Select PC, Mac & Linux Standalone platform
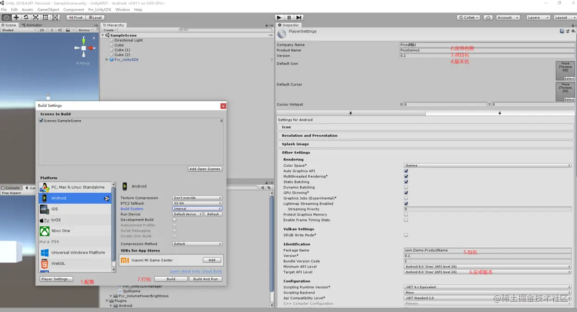Image resolution: width=577 pixels, height=312 pixels. coord(75,187)
